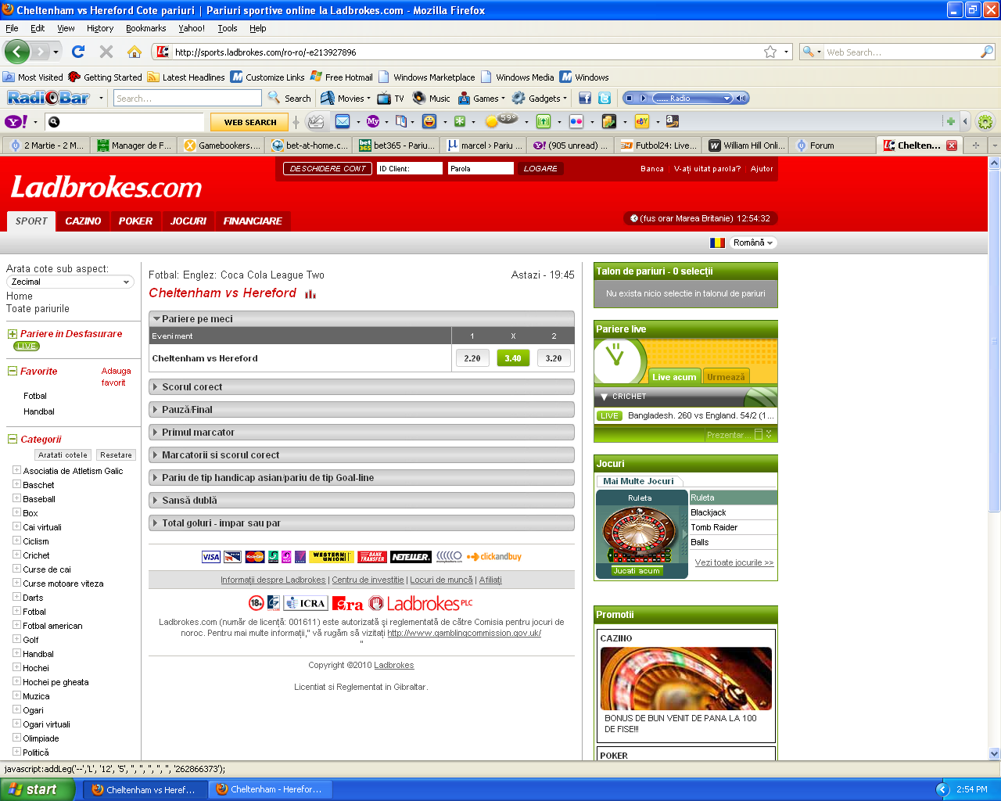
Task: Select away win odds 3.20
Action: [554, 358]
